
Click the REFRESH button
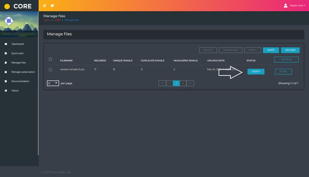click(287, 60)
